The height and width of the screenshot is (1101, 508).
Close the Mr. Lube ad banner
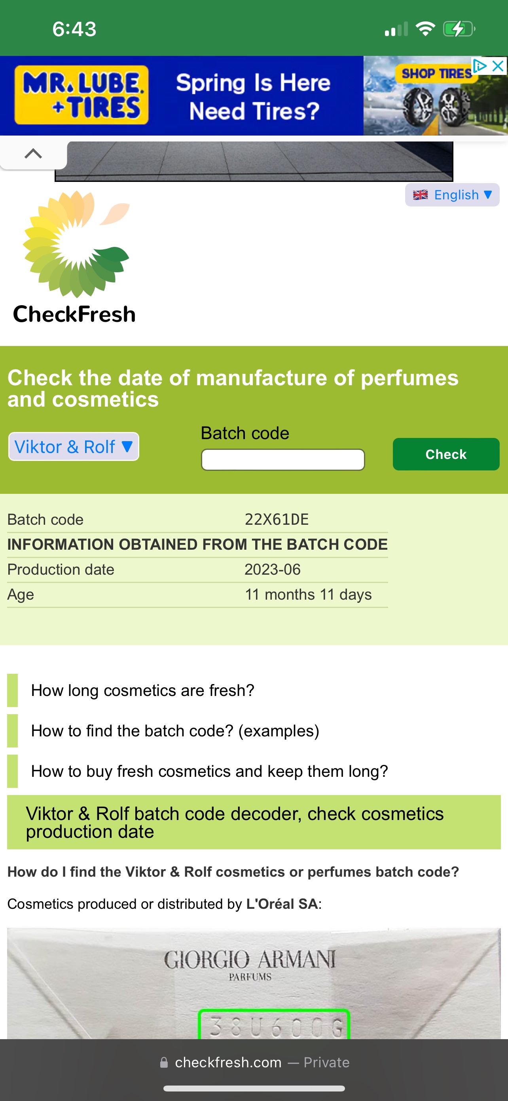pyautogui.click(x=498, y=66)
